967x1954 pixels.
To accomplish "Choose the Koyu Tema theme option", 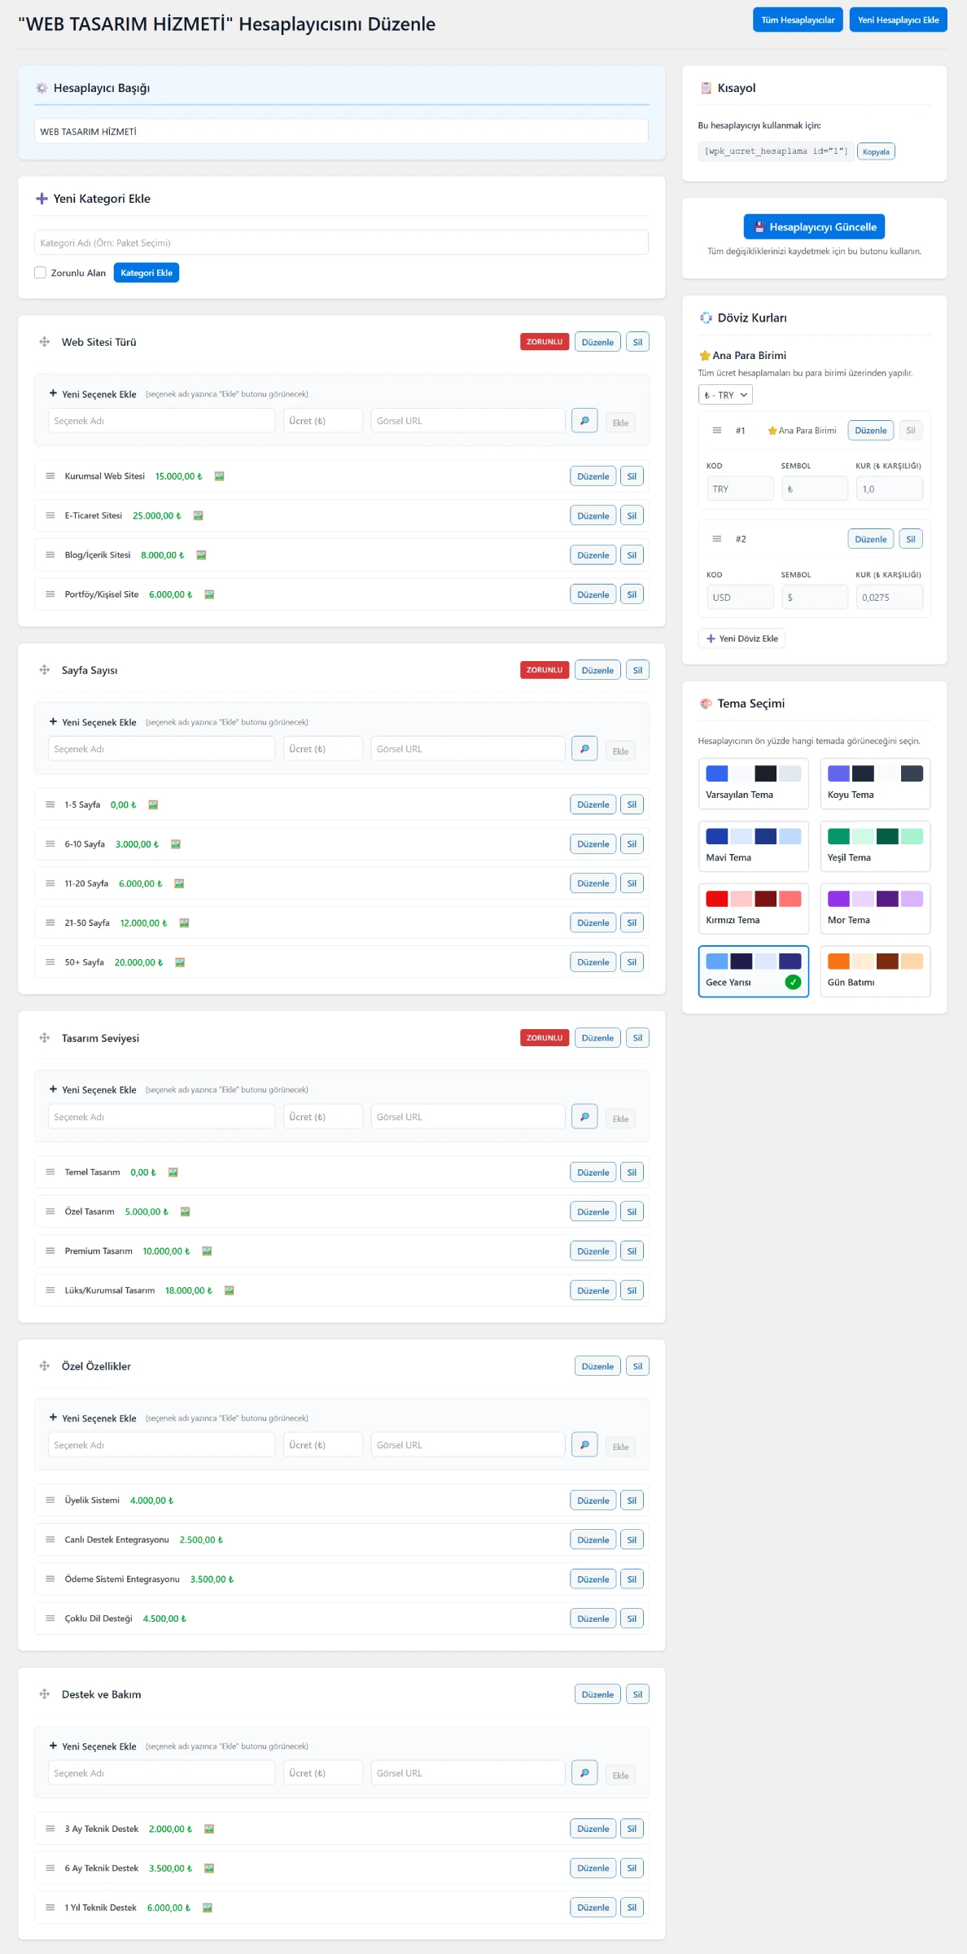I will click(875, 783).
